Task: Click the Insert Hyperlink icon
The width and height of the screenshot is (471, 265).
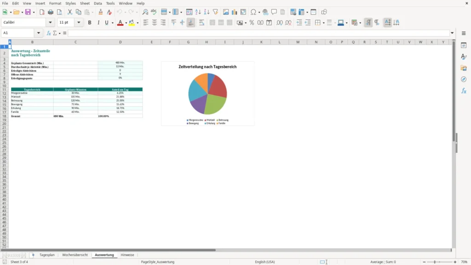Action: point(265,12)
